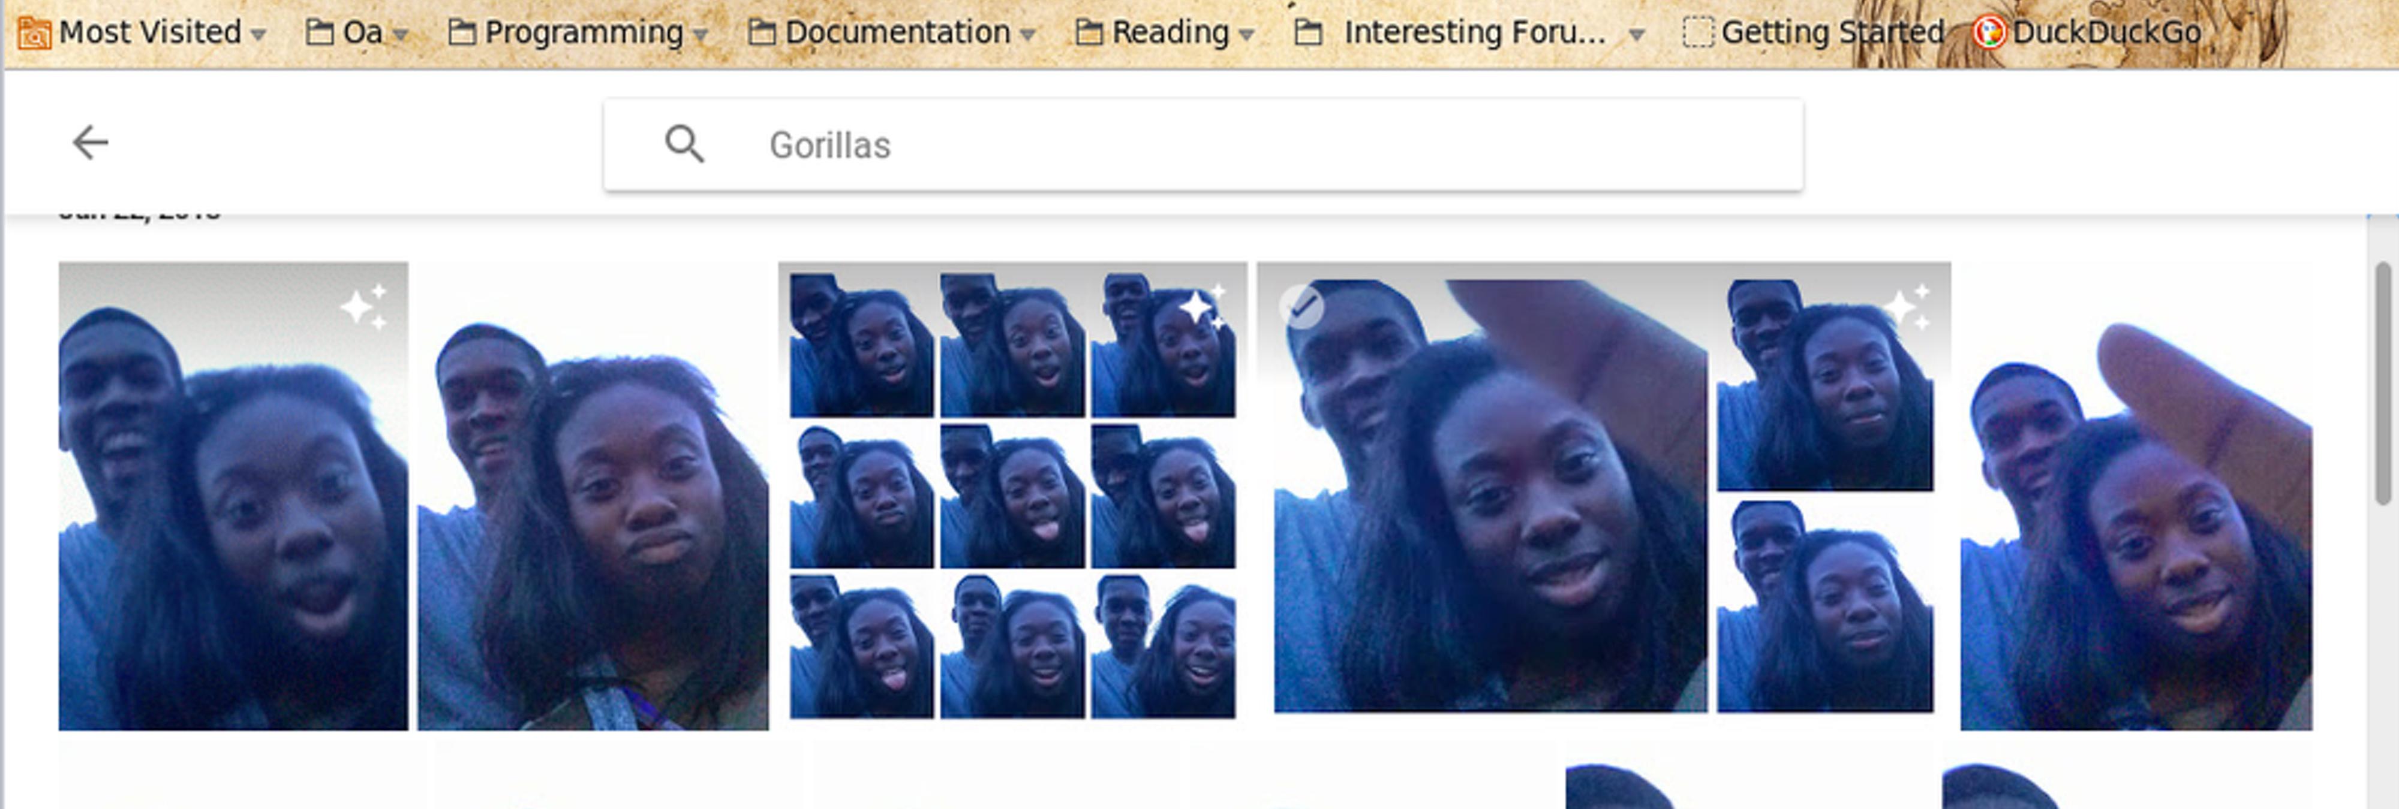Click the sparkle badge on the first photo

364,306
